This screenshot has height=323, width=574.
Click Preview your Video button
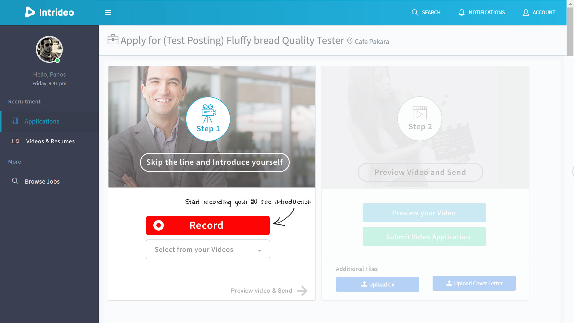click(424, 213)
